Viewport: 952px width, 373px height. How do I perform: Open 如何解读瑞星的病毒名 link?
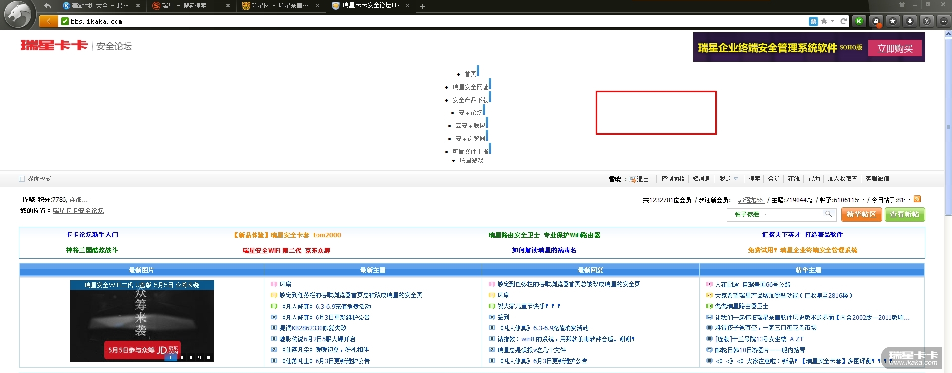[544, 250]
